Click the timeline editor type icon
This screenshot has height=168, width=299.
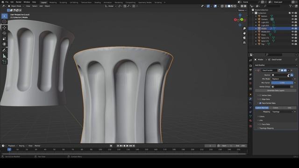coord(3,146)
